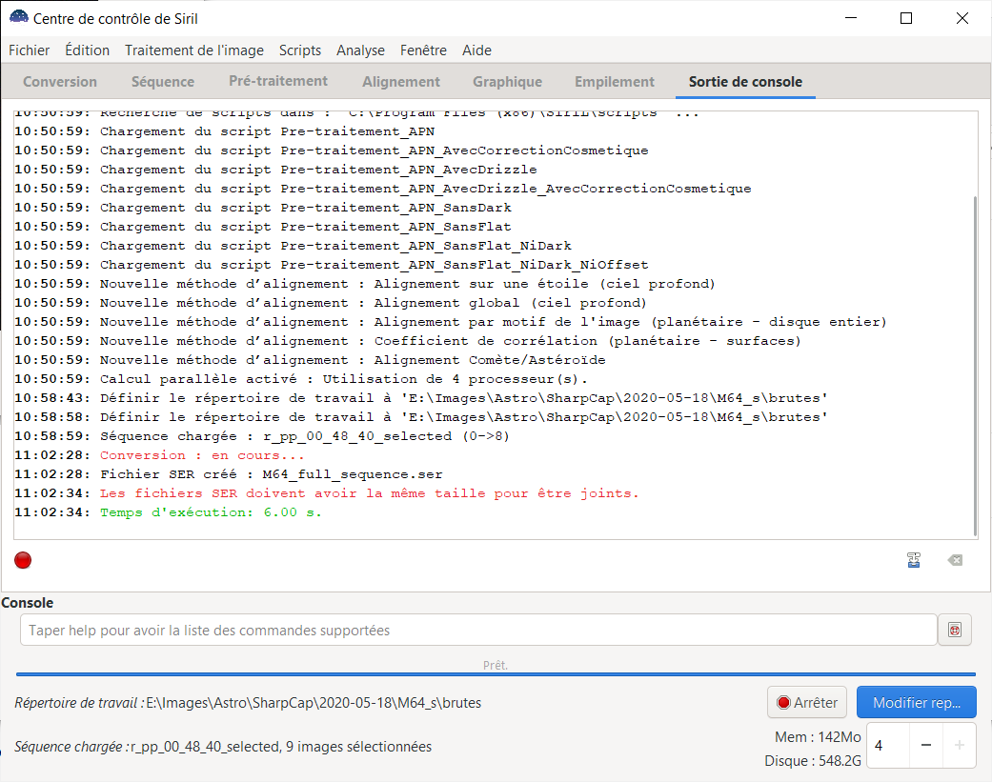992x782 pixels.
Task: Click the 'Alignement sur une étoile' log line
Action: 364,284
